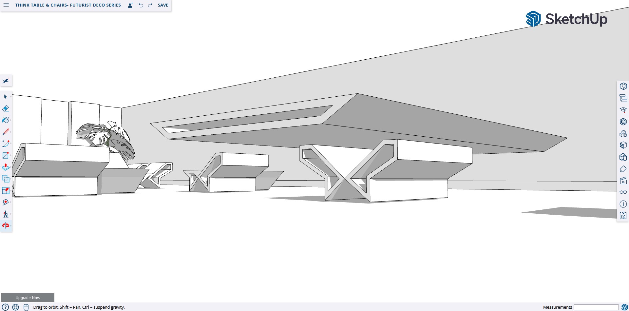The image size is (629, 311).
Task: Click the Measurements input box
Action: [x=596, y=307]
